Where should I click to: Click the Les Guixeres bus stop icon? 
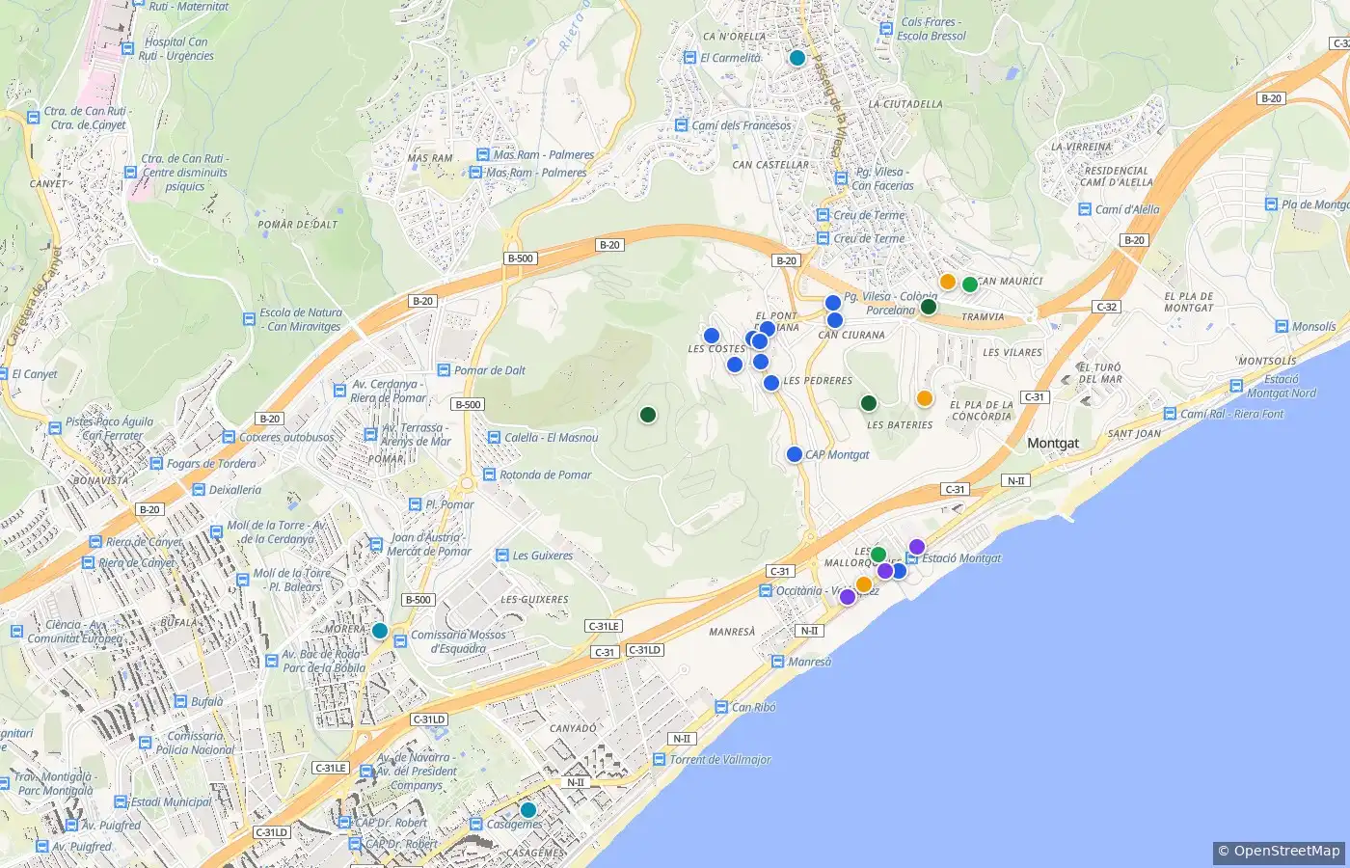point(501,556)
